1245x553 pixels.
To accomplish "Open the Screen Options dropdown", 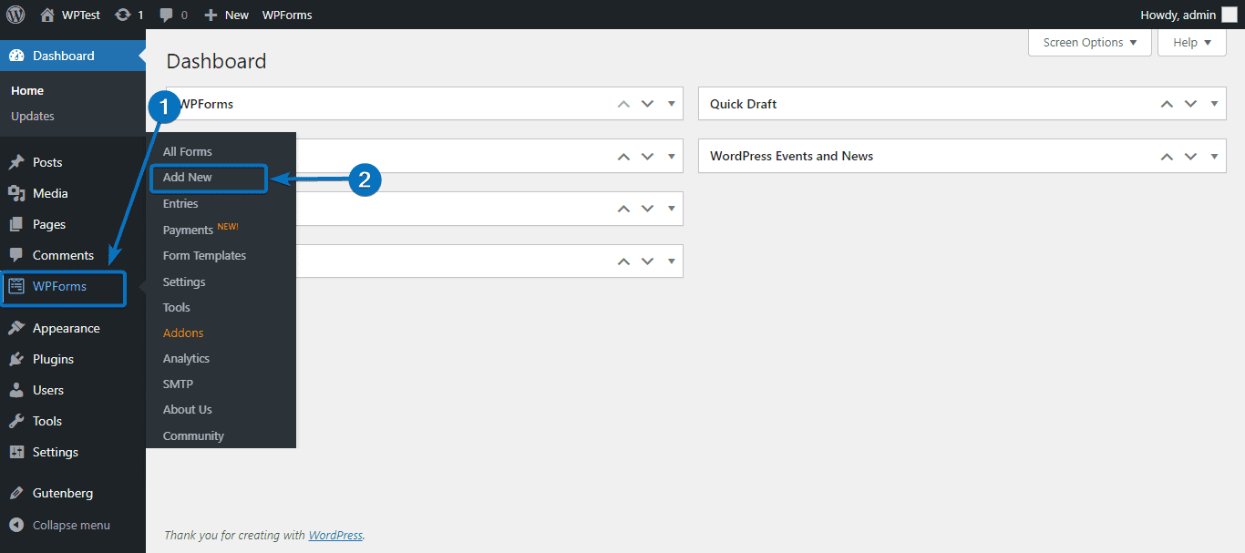I will (1090, 42).
